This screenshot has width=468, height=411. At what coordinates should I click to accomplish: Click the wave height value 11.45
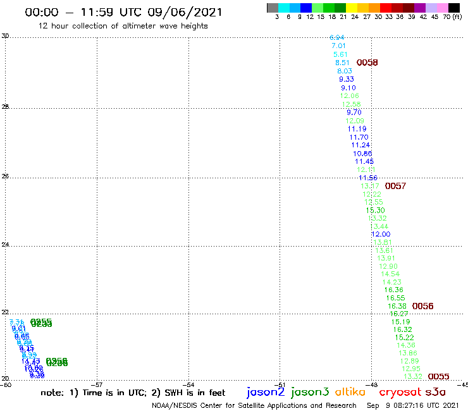[x=364, y=161]
